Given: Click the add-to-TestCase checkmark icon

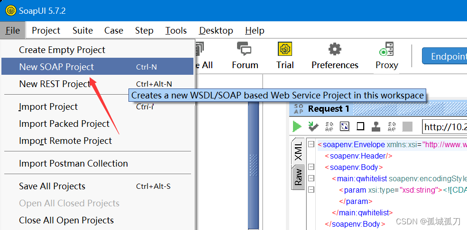Looking at the screenshot, I should point(313,126).
